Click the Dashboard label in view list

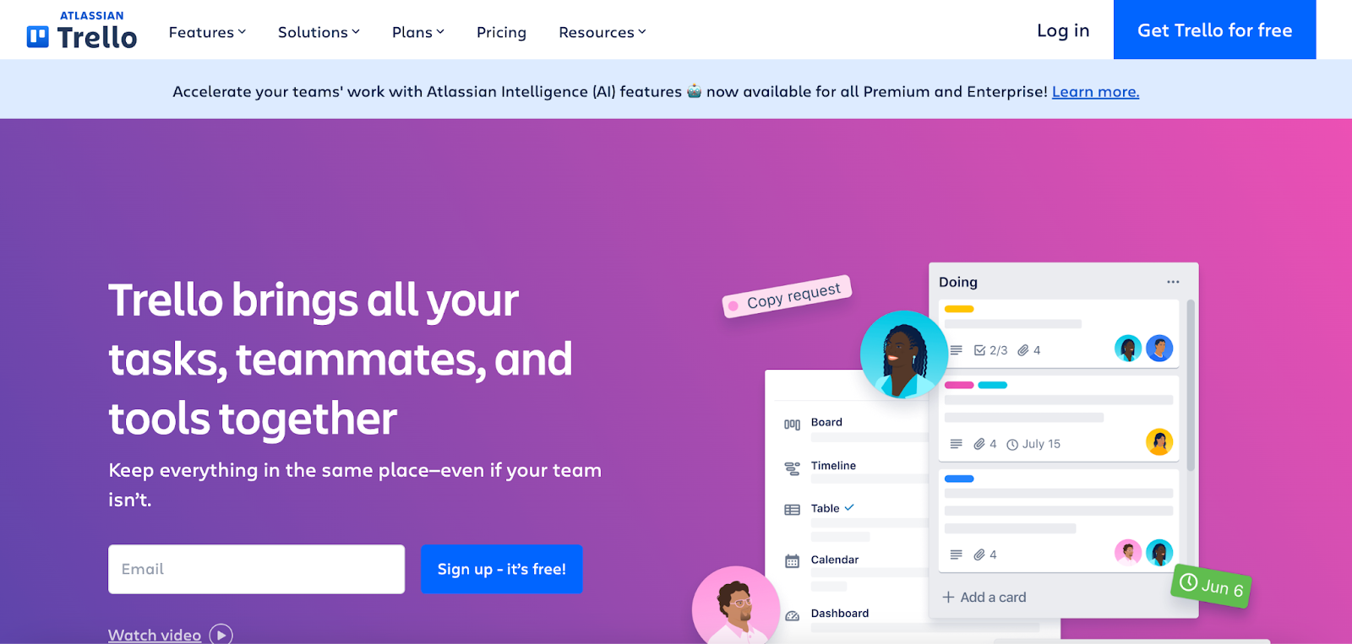point(839,613)
